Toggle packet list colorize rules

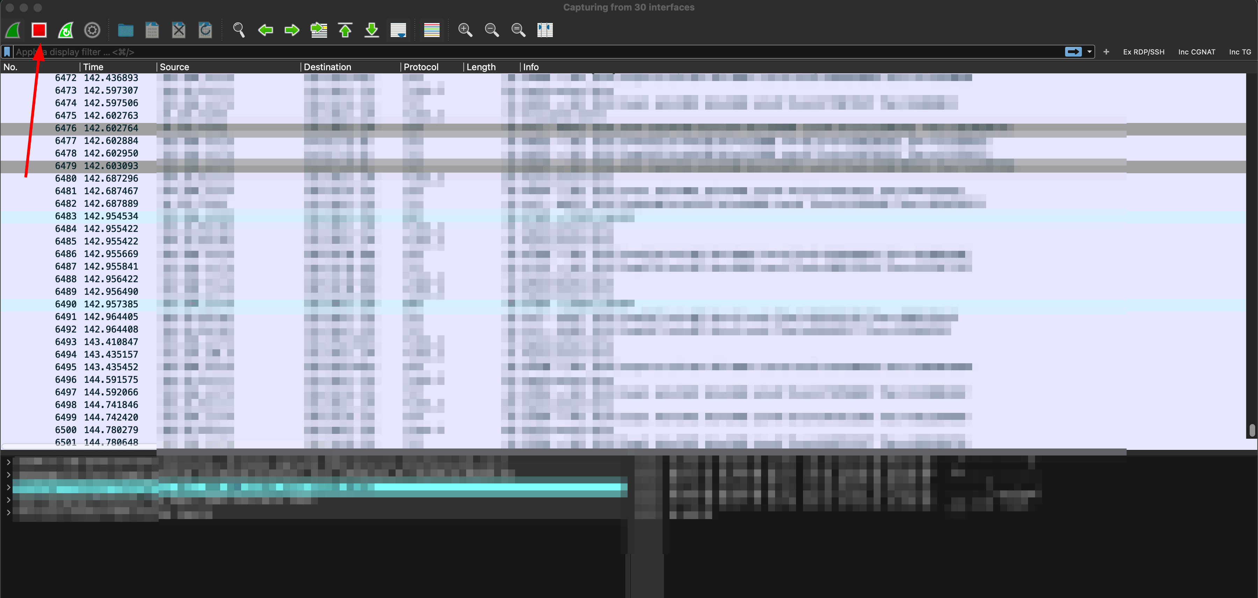pos(432,30)
